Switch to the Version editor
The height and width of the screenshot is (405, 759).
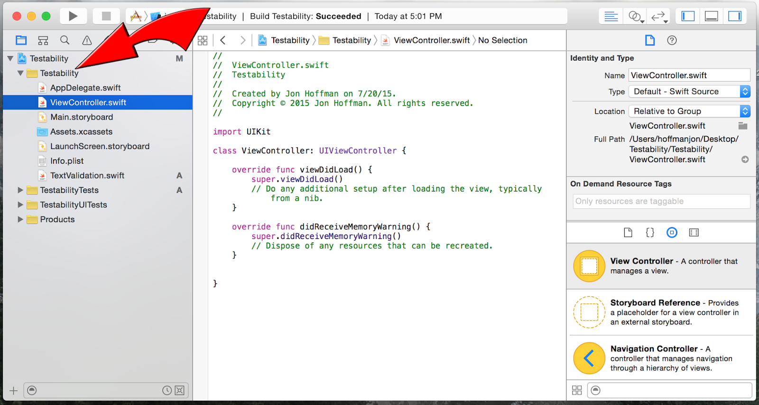659,16
